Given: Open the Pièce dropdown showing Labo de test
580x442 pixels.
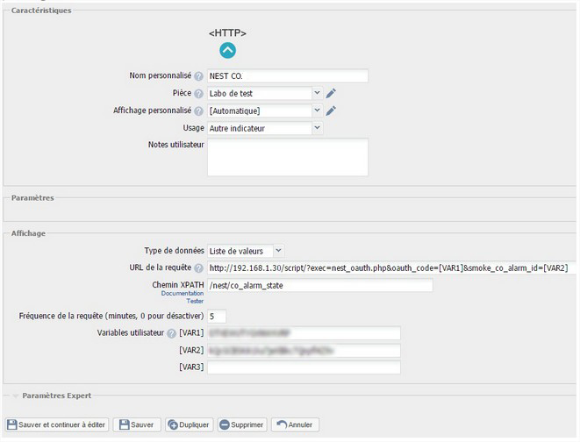Looking at the screenshot, I should pos(265,93).
